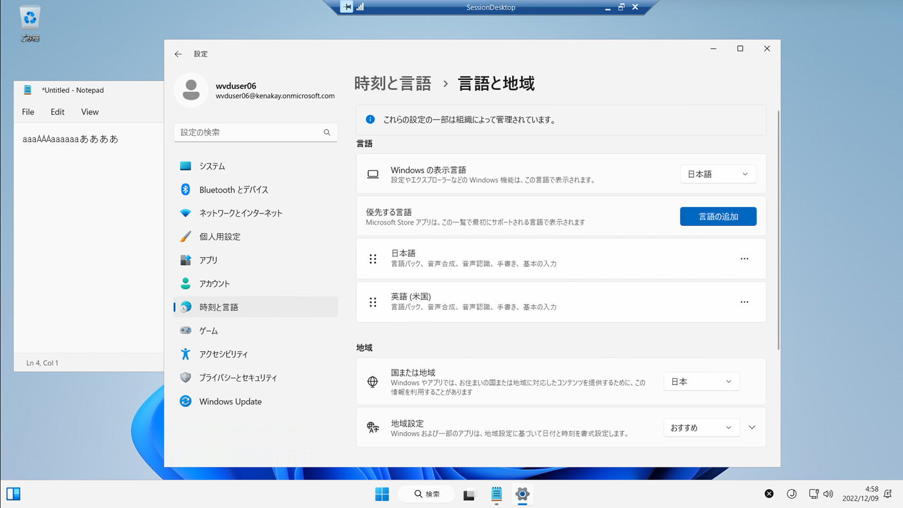Open プライバシーとセキュリティ settings

point(238,377)
